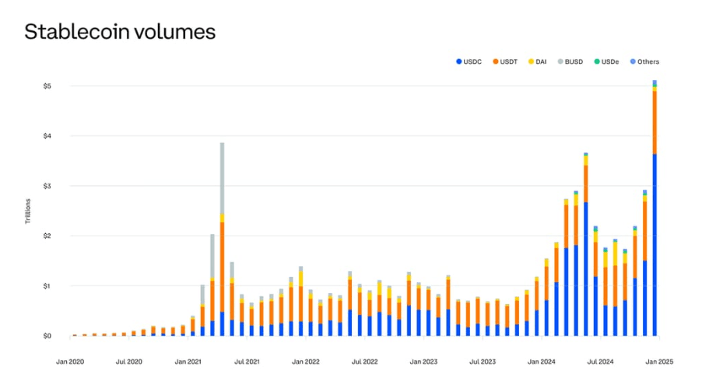702x381 pixels.
Task: Toggle the USDC series legend label
Action: 473,61
